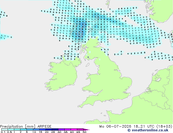The width and height of the screenshot is (173, 133).
Task: Select the 10–15 mm legend color swatch
Action: pos(36,129)
